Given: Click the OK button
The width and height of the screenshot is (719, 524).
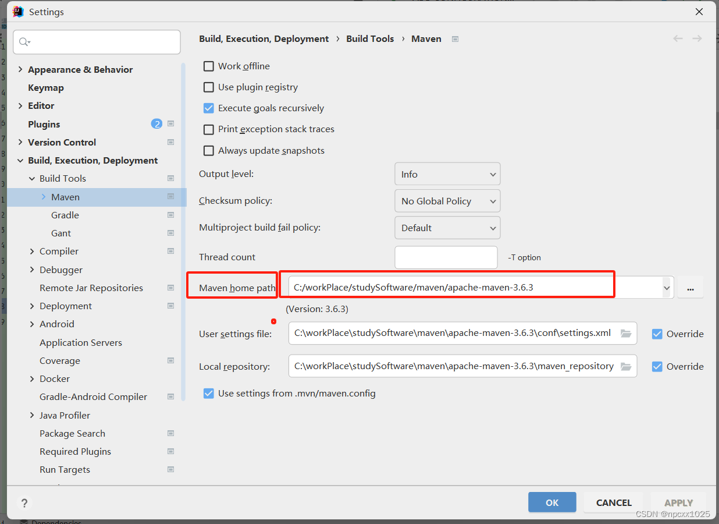Looking at the screenshot, I should pos(551,502).
